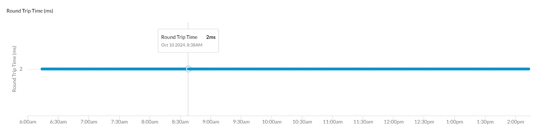
Task: Click the y-axis value label 2
Action: point(21,69)
